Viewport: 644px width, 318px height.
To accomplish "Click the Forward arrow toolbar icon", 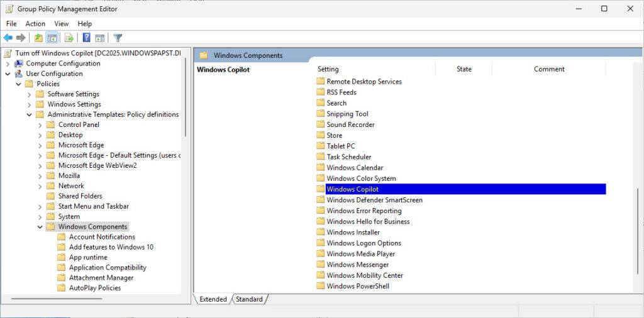I will click(21, 38).
